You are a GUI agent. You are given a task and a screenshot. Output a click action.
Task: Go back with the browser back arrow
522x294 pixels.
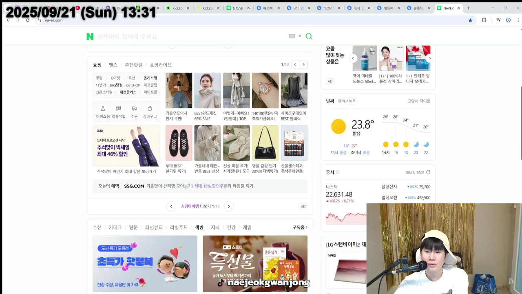(8, 20)
